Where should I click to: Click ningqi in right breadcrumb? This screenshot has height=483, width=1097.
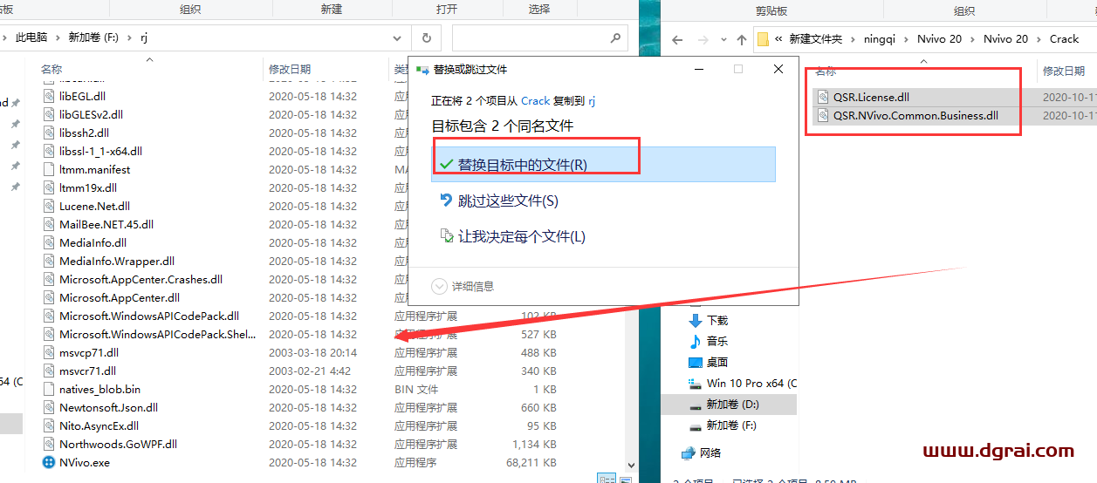click(880, 38)
